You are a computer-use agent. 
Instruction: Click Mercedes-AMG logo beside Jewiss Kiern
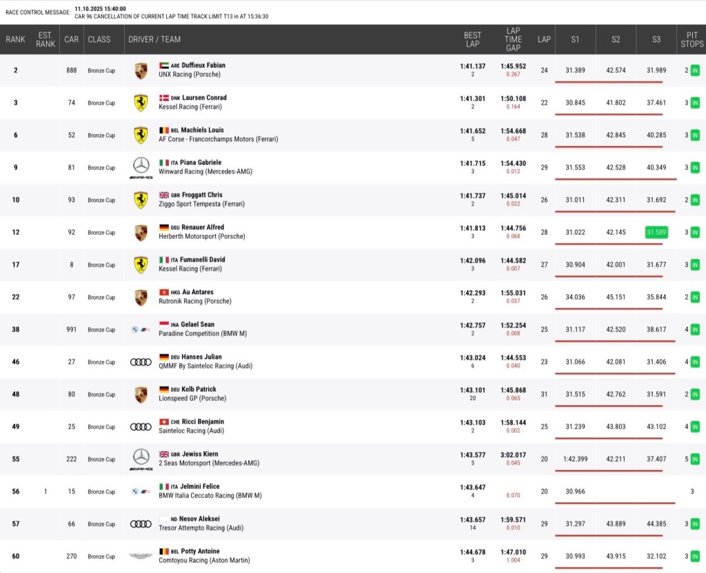click(141, 459)
